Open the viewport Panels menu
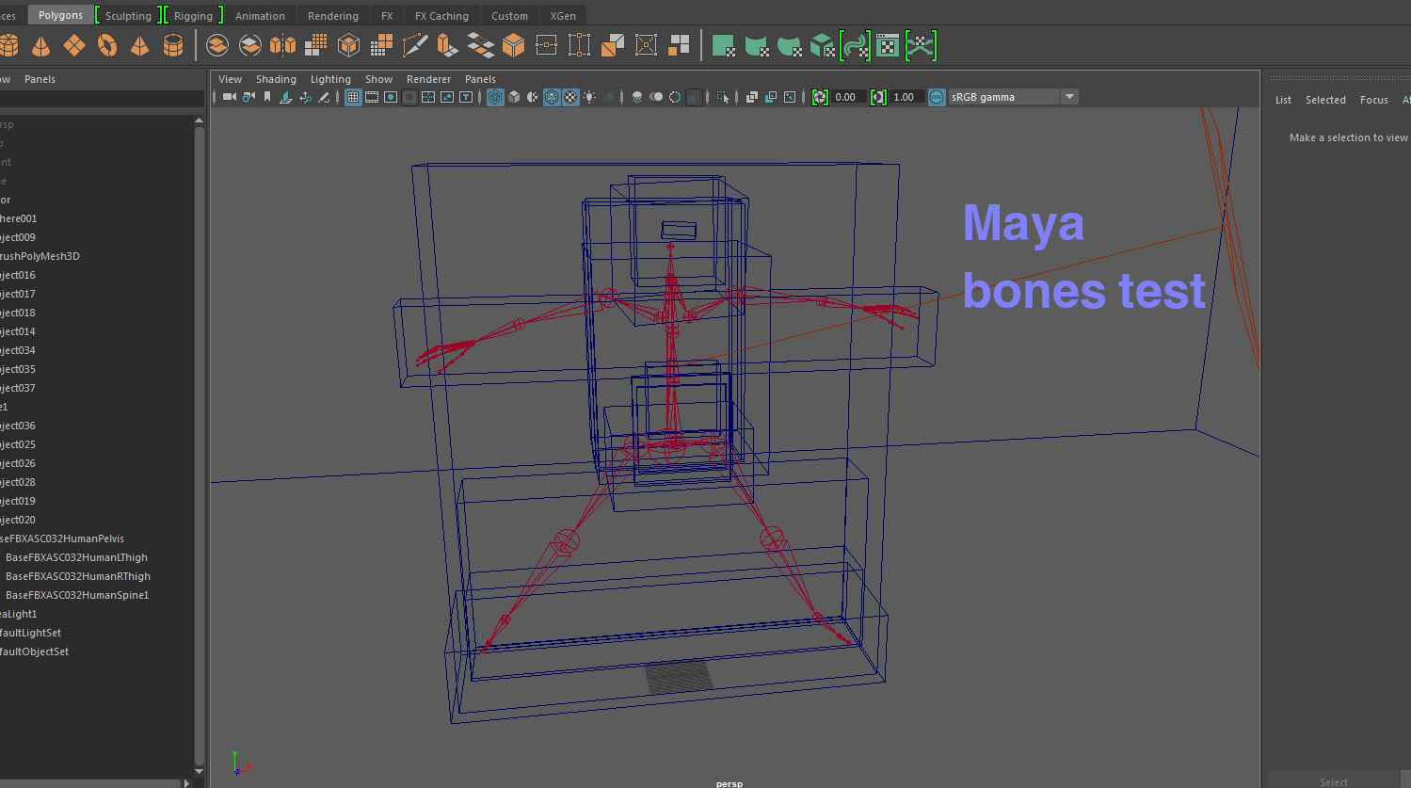1411x788 pixels. click(x=480, y=79)
